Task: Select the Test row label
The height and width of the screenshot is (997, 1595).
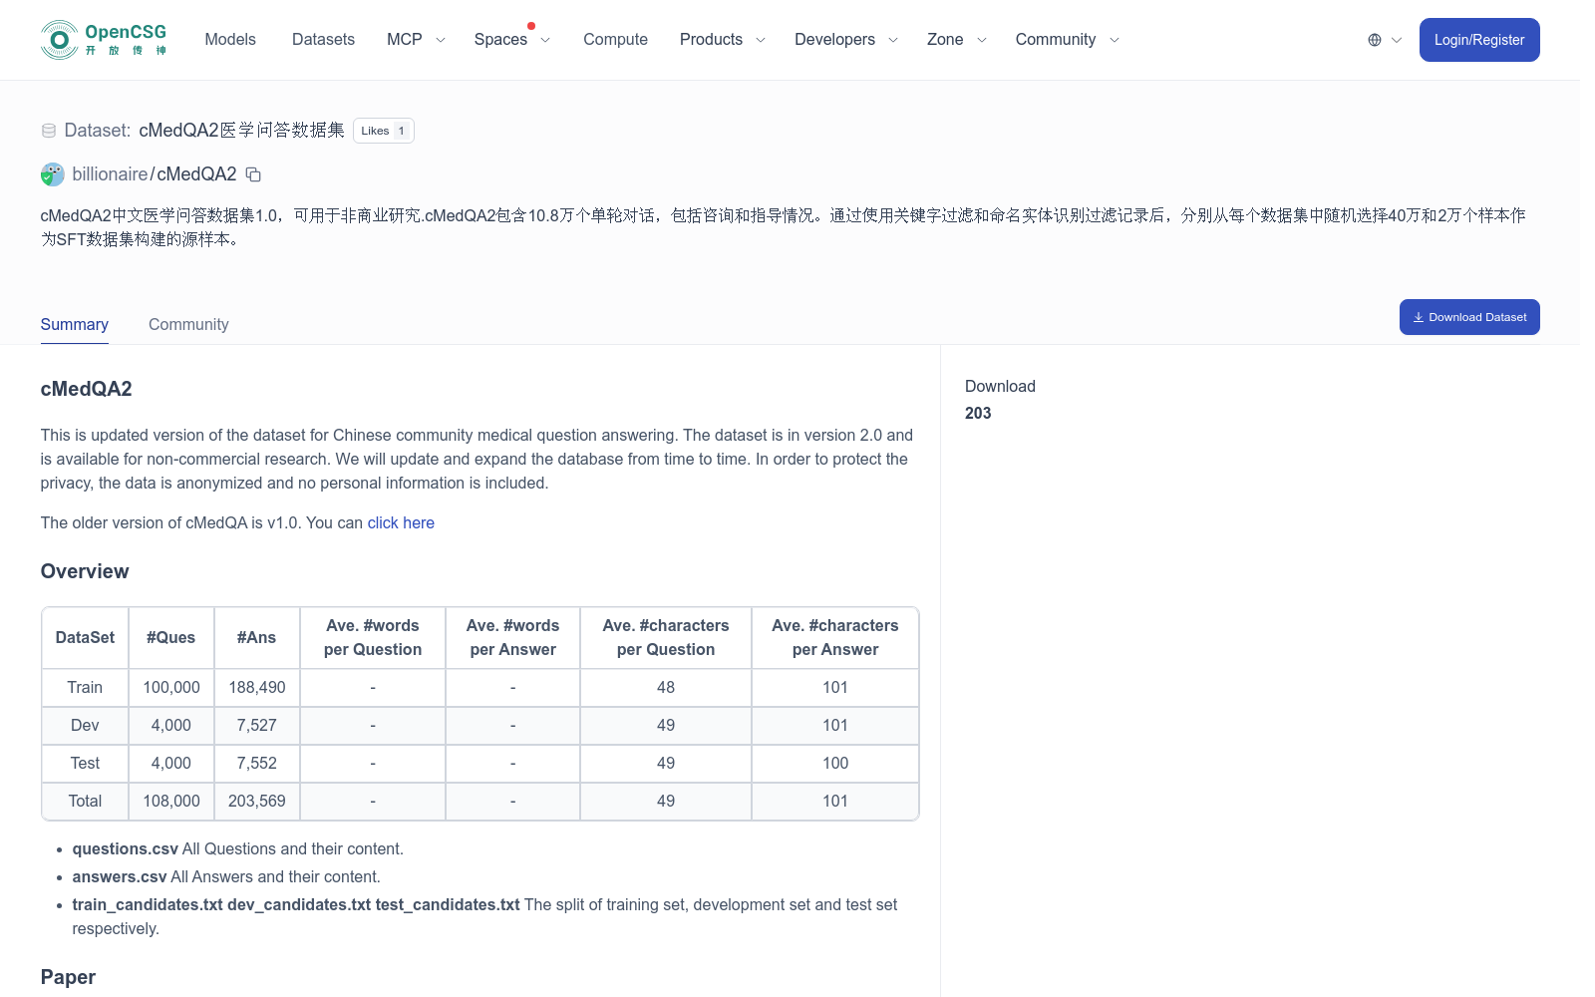Action: click(x=85, y=764)
